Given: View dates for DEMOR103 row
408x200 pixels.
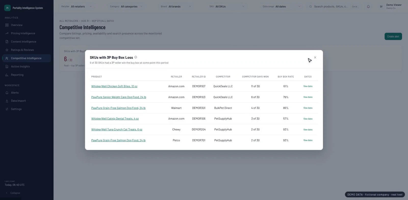Looking at the screenshot, I should tap(308, 97).
